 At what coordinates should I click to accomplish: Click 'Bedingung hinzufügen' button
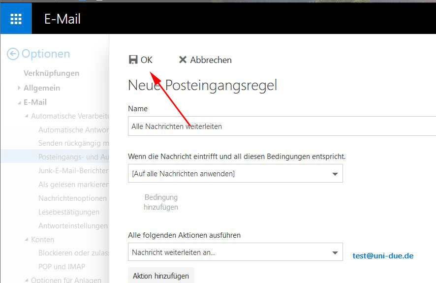click(161, 202)
